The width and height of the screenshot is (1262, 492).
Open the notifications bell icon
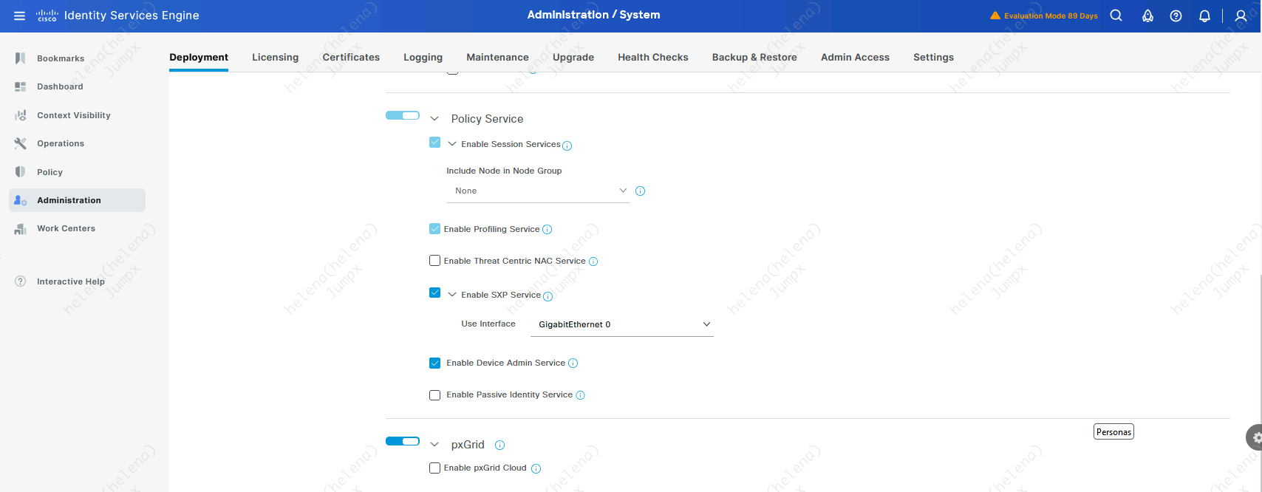click(1204, 16)
